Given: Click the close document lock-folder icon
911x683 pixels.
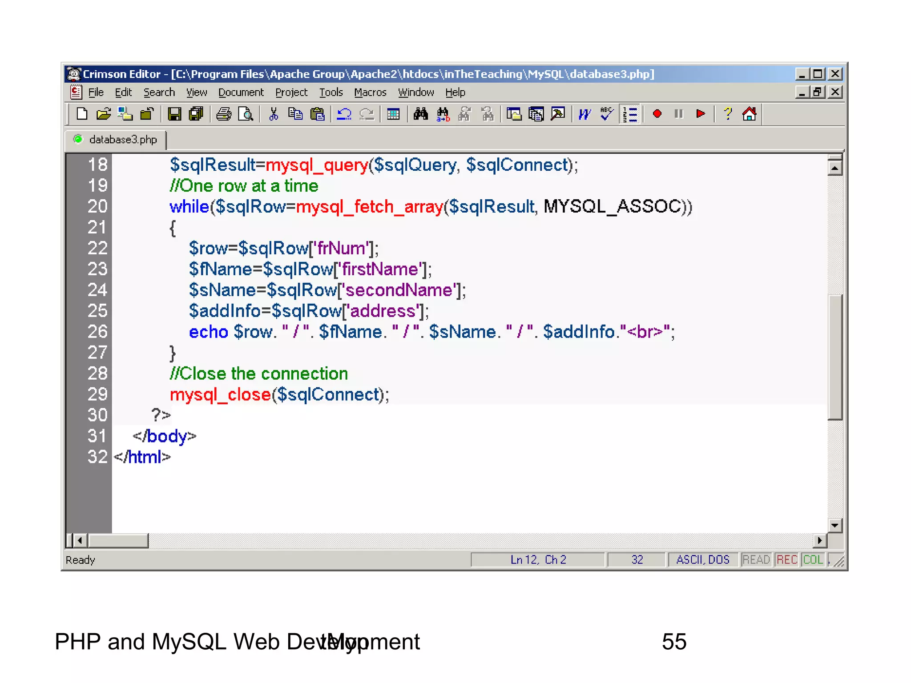Looking at the screenshot, I should 147,114.
